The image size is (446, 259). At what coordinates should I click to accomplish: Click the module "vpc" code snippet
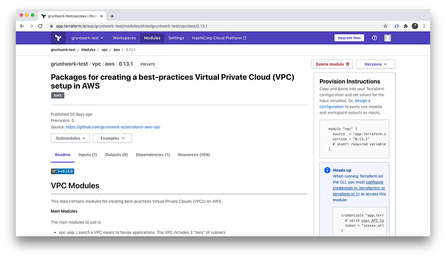tap(354, 139)
